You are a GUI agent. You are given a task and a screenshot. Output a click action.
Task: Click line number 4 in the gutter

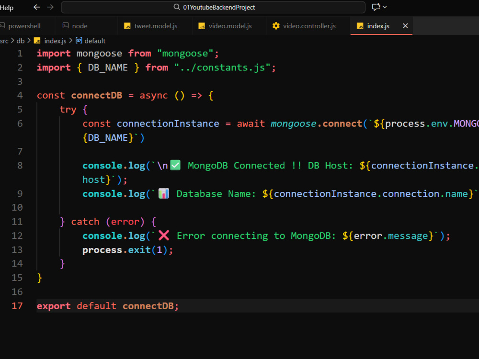20,96
